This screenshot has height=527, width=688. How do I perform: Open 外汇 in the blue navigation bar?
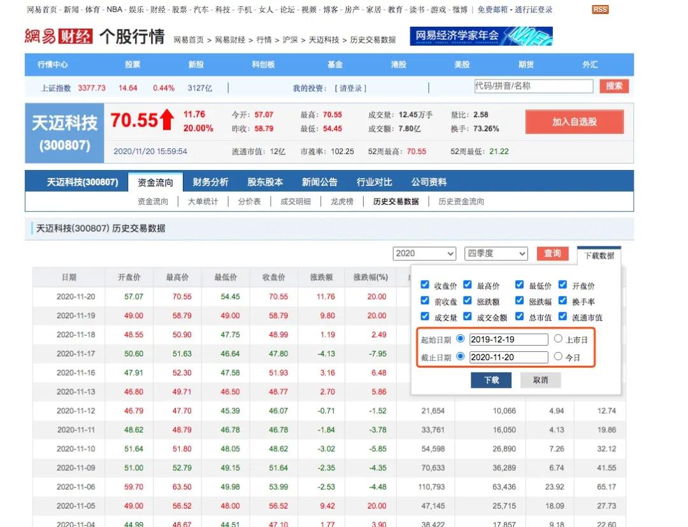590,65
